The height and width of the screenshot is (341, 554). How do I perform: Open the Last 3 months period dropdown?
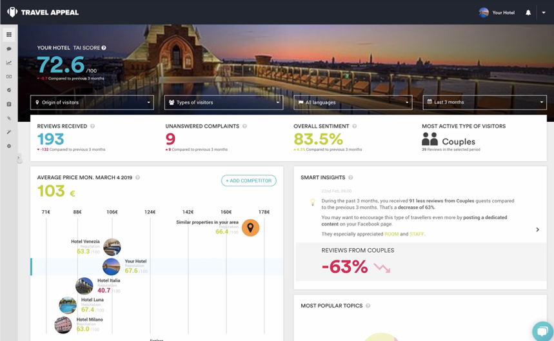(484, 102)
